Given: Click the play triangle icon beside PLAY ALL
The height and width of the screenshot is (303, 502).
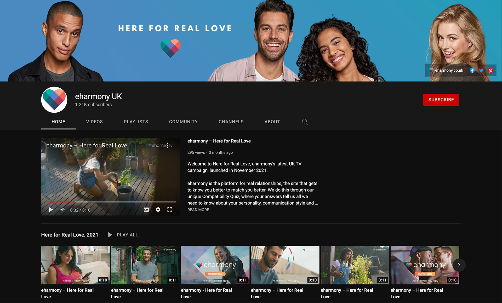Looking at the screenshot, I should coord(110,235).
